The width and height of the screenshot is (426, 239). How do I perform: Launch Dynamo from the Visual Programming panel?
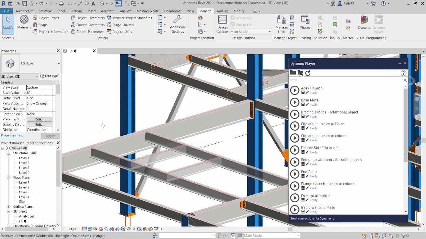364,23
